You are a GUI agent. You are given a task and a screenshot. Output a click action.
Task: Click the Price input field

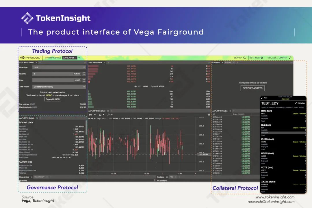pos(57,80)
